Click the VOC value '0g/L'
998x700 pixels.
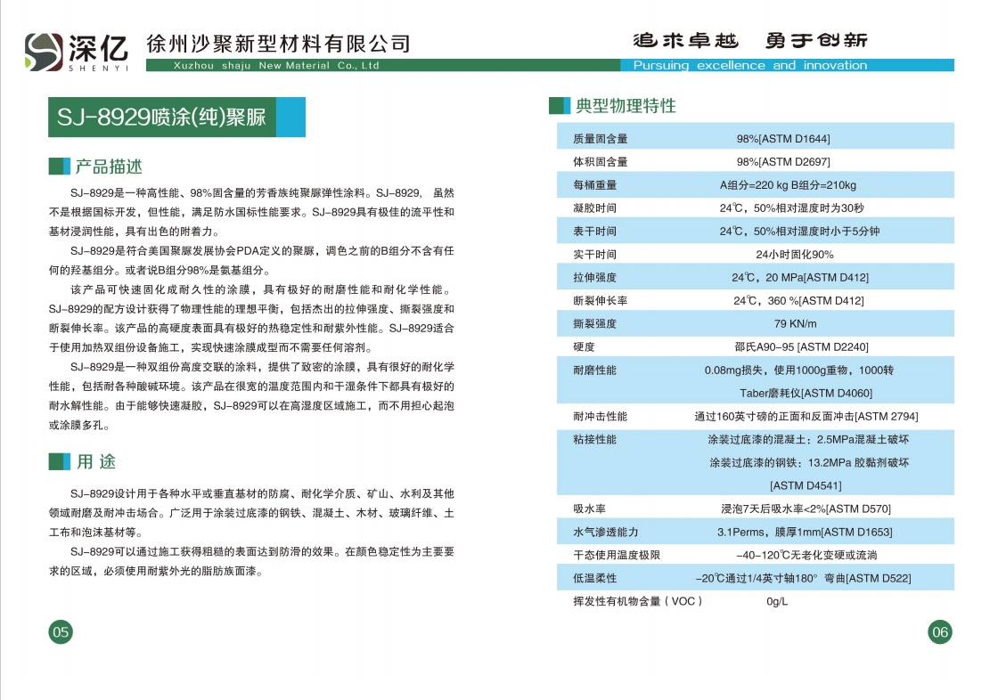tap(777, 601)
